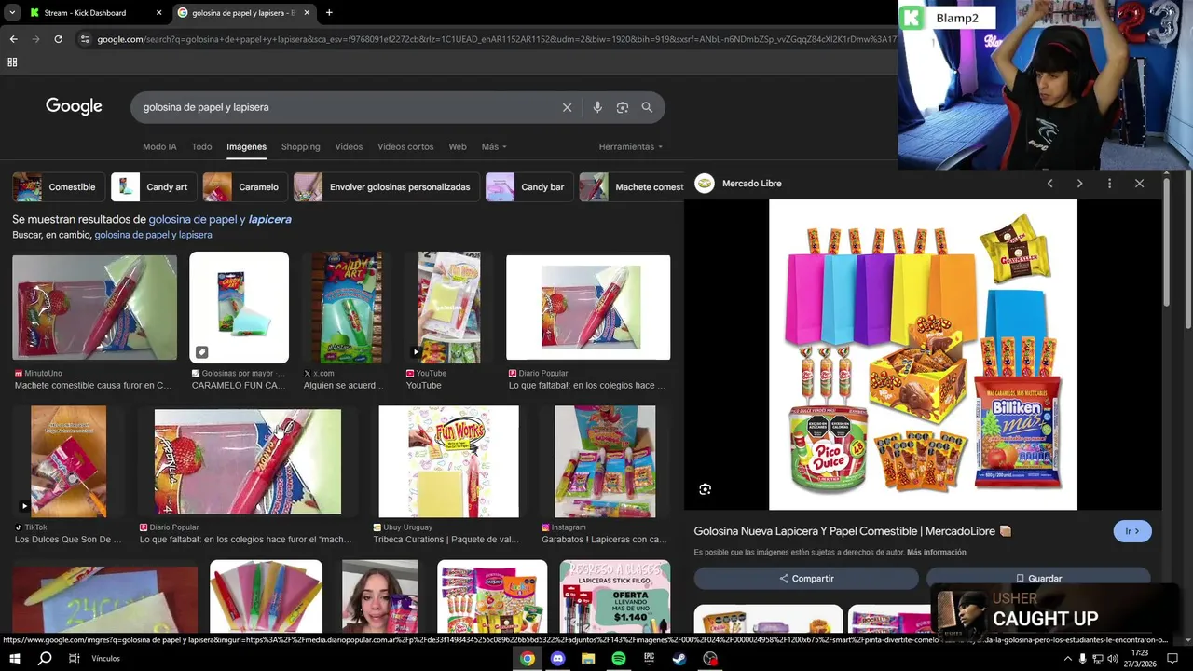Close the Kick Dashboard browser tab
1193x671 pixels.
click(x=158, y=13)
